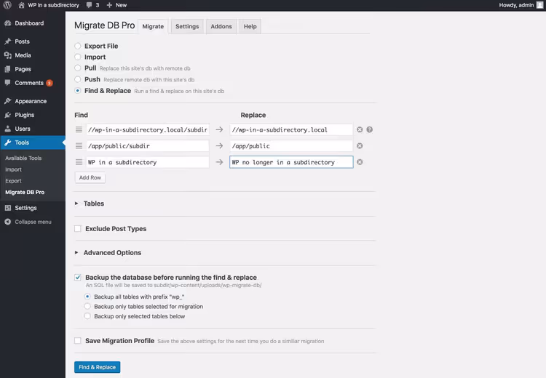Click the Appearance paintbrush icon
Viewport: 546px width, 378px height.
coord(8,101)
